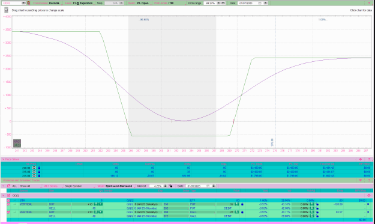The height and width of the screenshot is (224, 375).
Task: Remove the PUT vertical simulated trade
Action: point(368,204)
